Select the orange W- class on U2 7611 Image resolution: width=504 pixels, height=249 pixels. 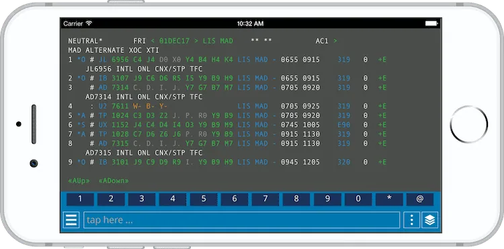point(137,106)
